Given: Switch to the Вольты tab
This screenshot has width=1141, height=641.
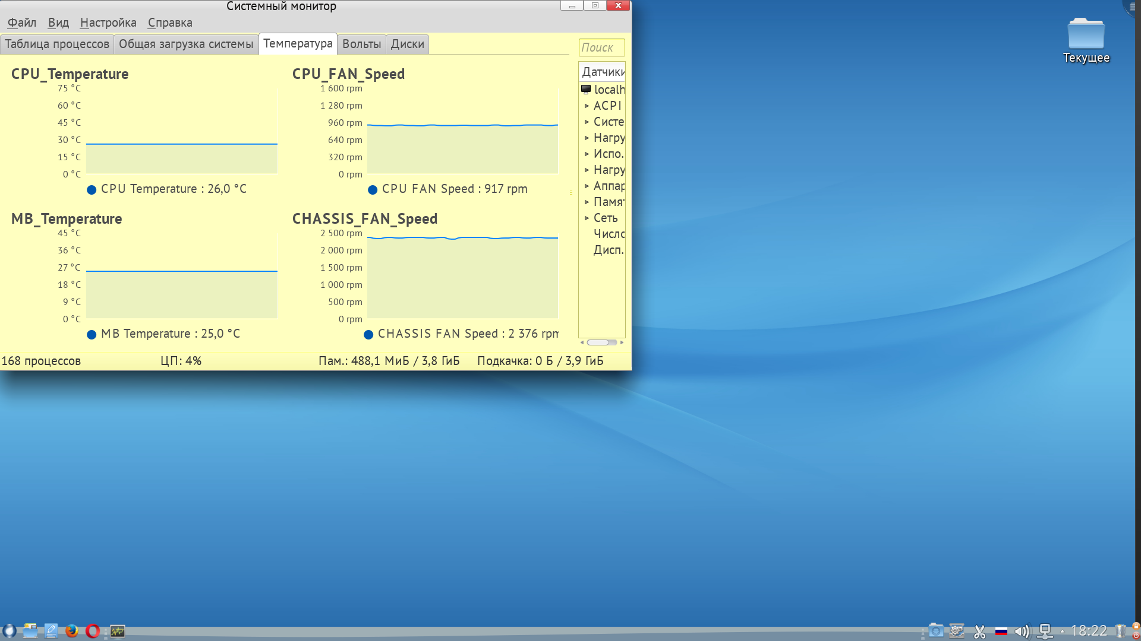Looking at the screenshot, I should pyautogui.click(x=361, y=44).
